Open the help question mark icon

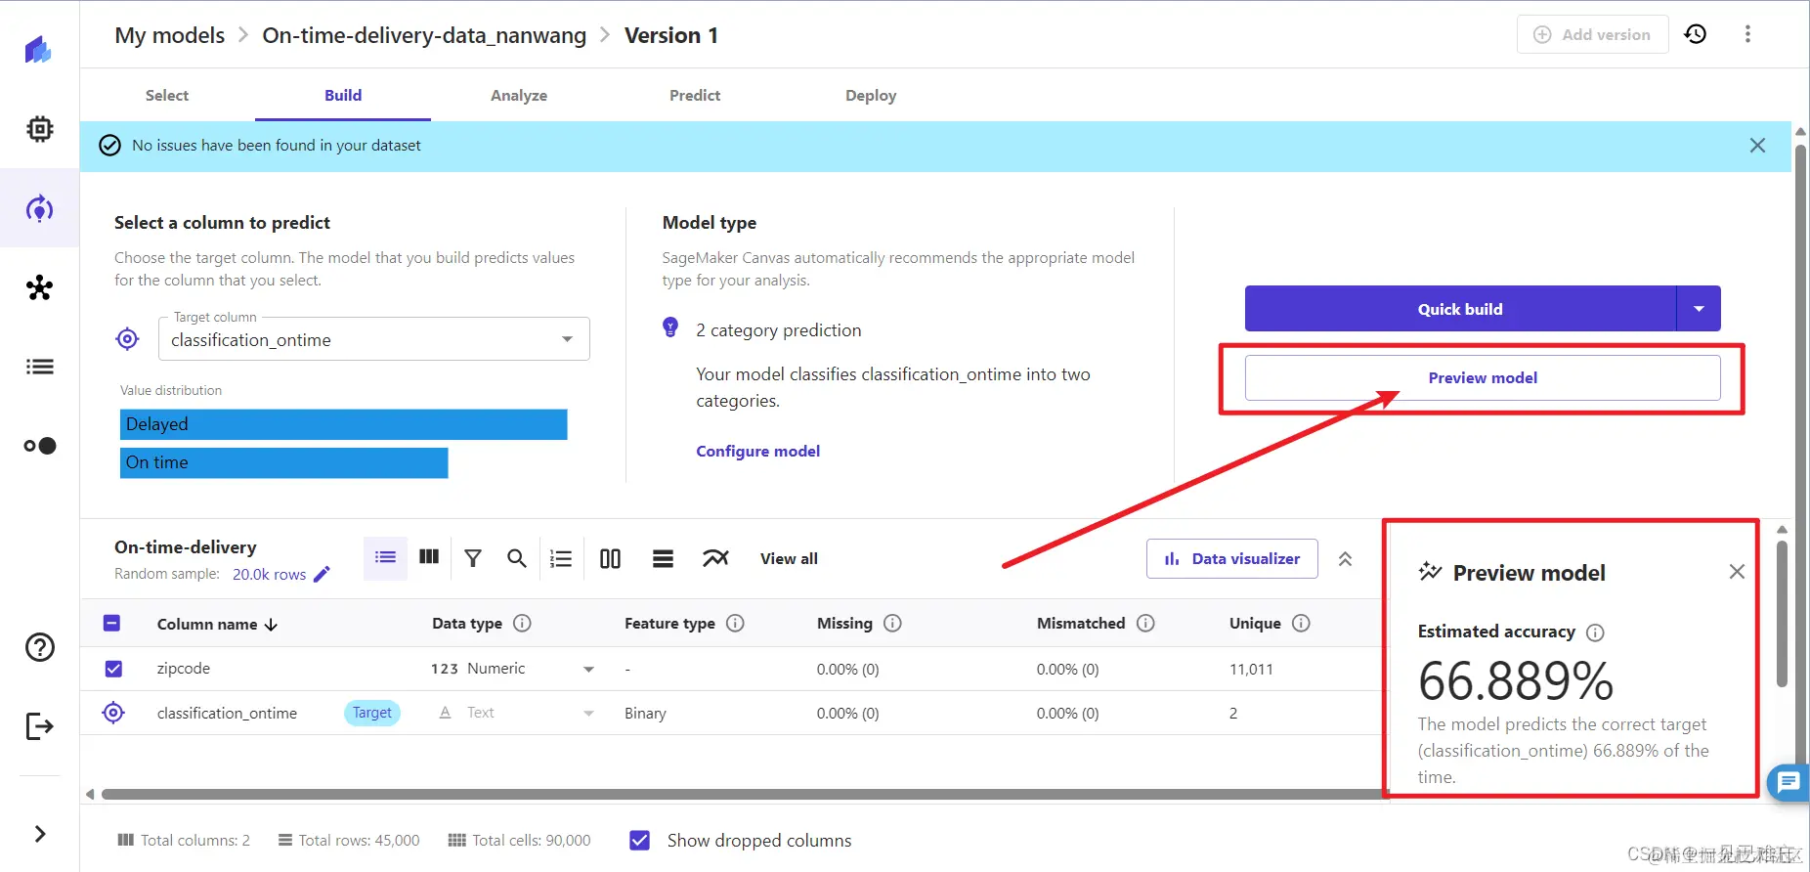pyautogui.click(x=40, y=647)
